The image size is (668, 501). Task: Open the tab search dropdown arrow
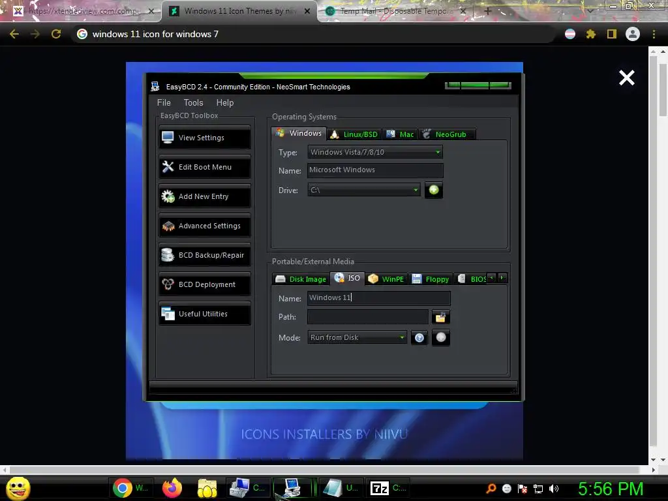590,10
